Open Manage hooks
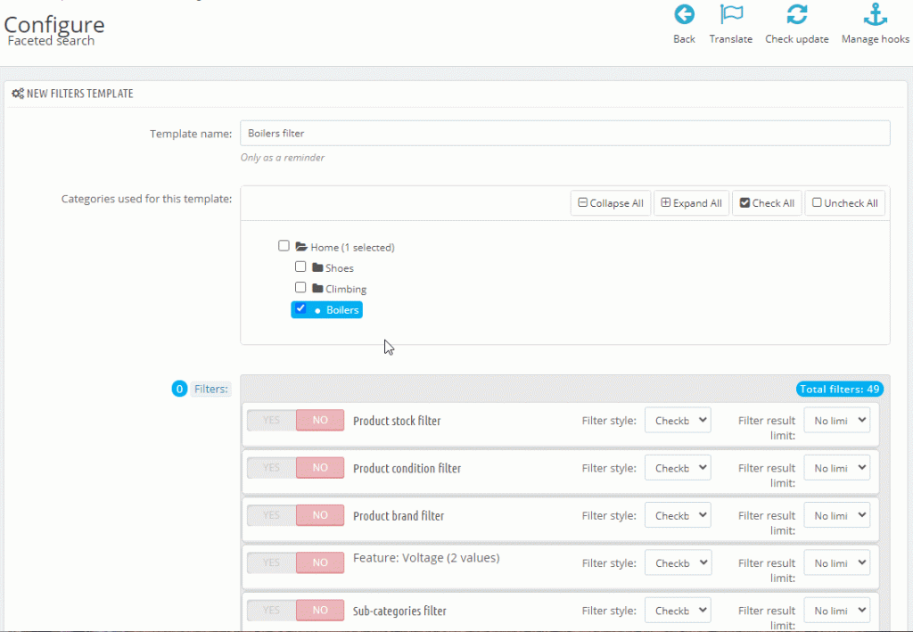The height and width of the screenshot is (632, 913). (x=875, y=14)
